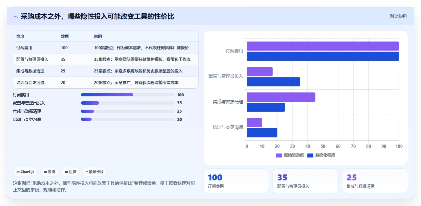
Task: Click the 集成与数据清理 chart axis label
Action: coord(228,102)
